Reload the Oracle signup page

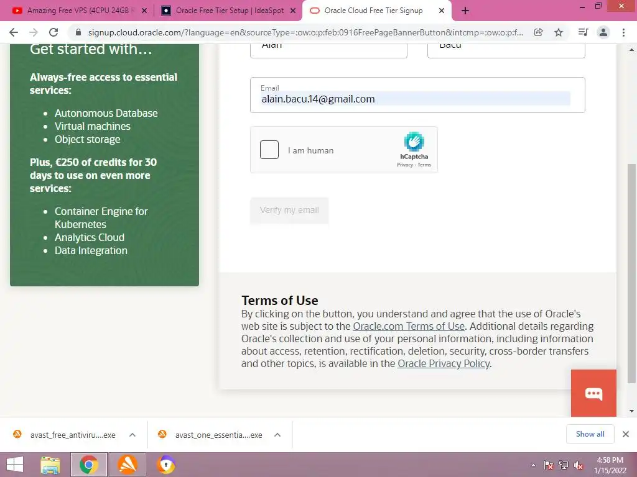pos(53,32)
